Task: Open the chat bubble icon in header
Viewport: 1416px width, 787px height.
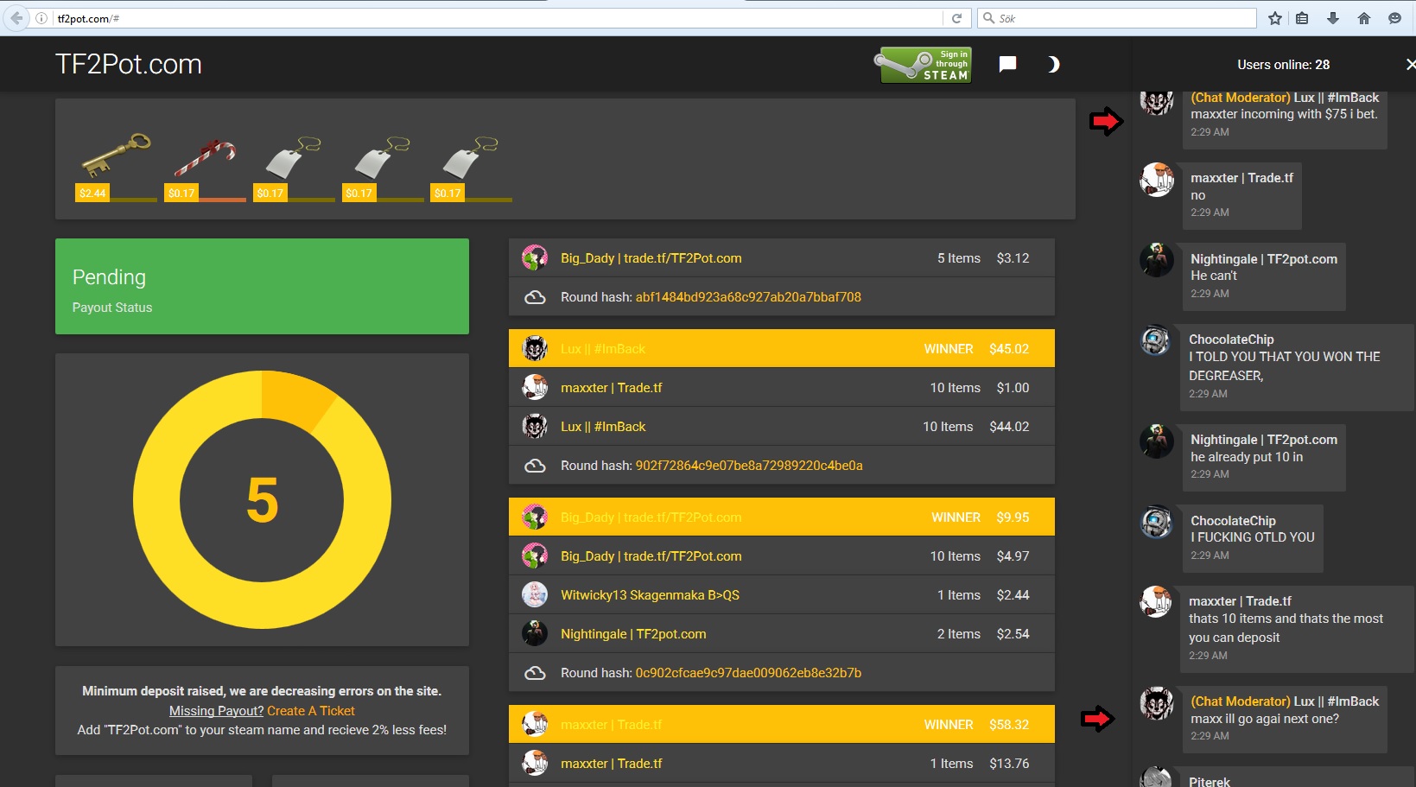Action: 1007,64
